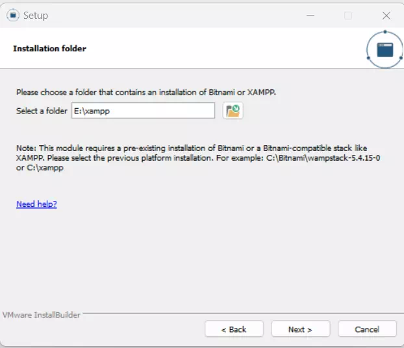Open the folder browse icon
This screenshot has width=404, height=348.
coord(233,111)
